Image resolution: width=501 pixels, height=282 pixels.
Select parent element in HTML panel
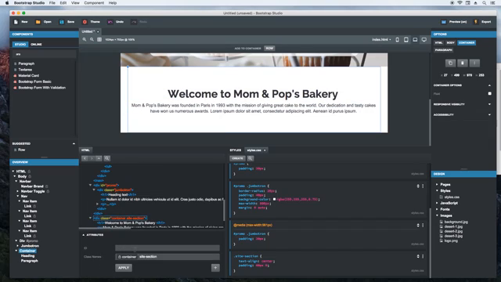[99, 158]
